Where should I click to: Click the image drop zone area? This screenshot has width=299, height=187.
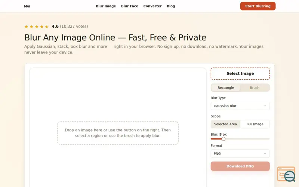pos(118,133)
